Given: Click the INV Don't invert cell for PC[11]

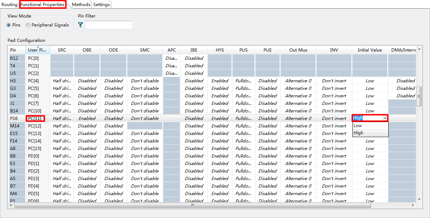Looking at the screenshot, I should pos(334,118).
